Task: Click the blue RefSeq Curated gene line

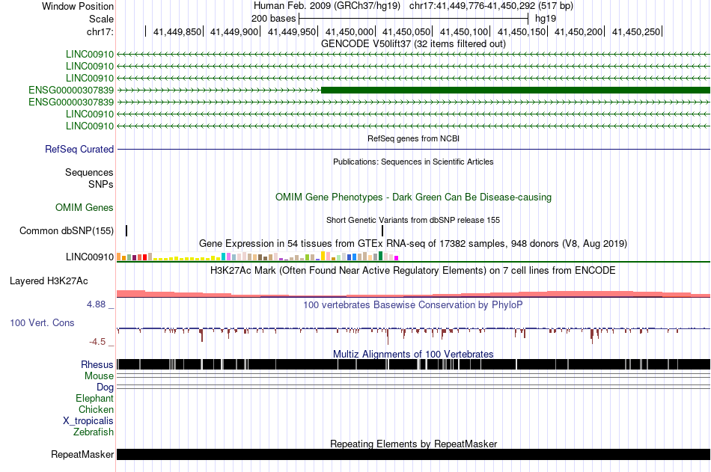Action: [414, 149]
